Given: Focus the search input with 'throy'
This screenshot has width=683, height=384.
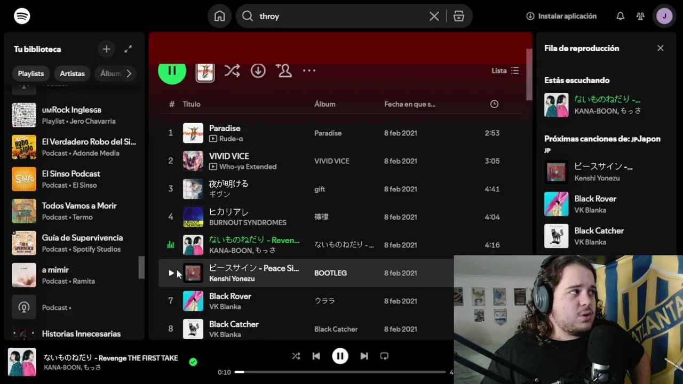Looking at the screenshot, I should [x=341, y=16].
